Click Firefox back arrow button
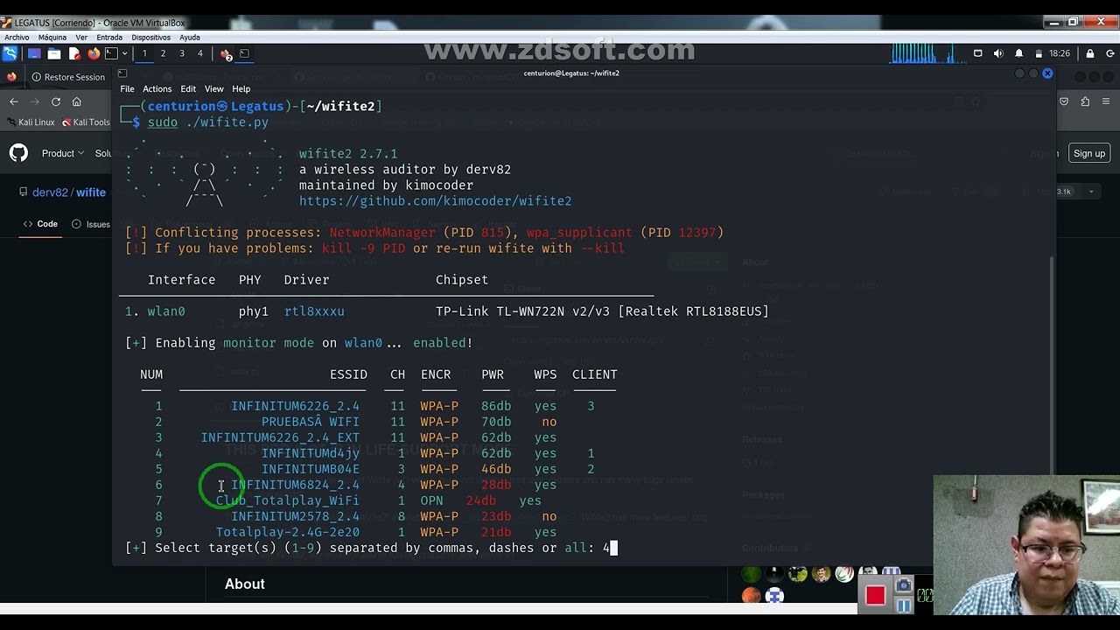The height and width of the screenshot is (630, 1120). (13, 101)
